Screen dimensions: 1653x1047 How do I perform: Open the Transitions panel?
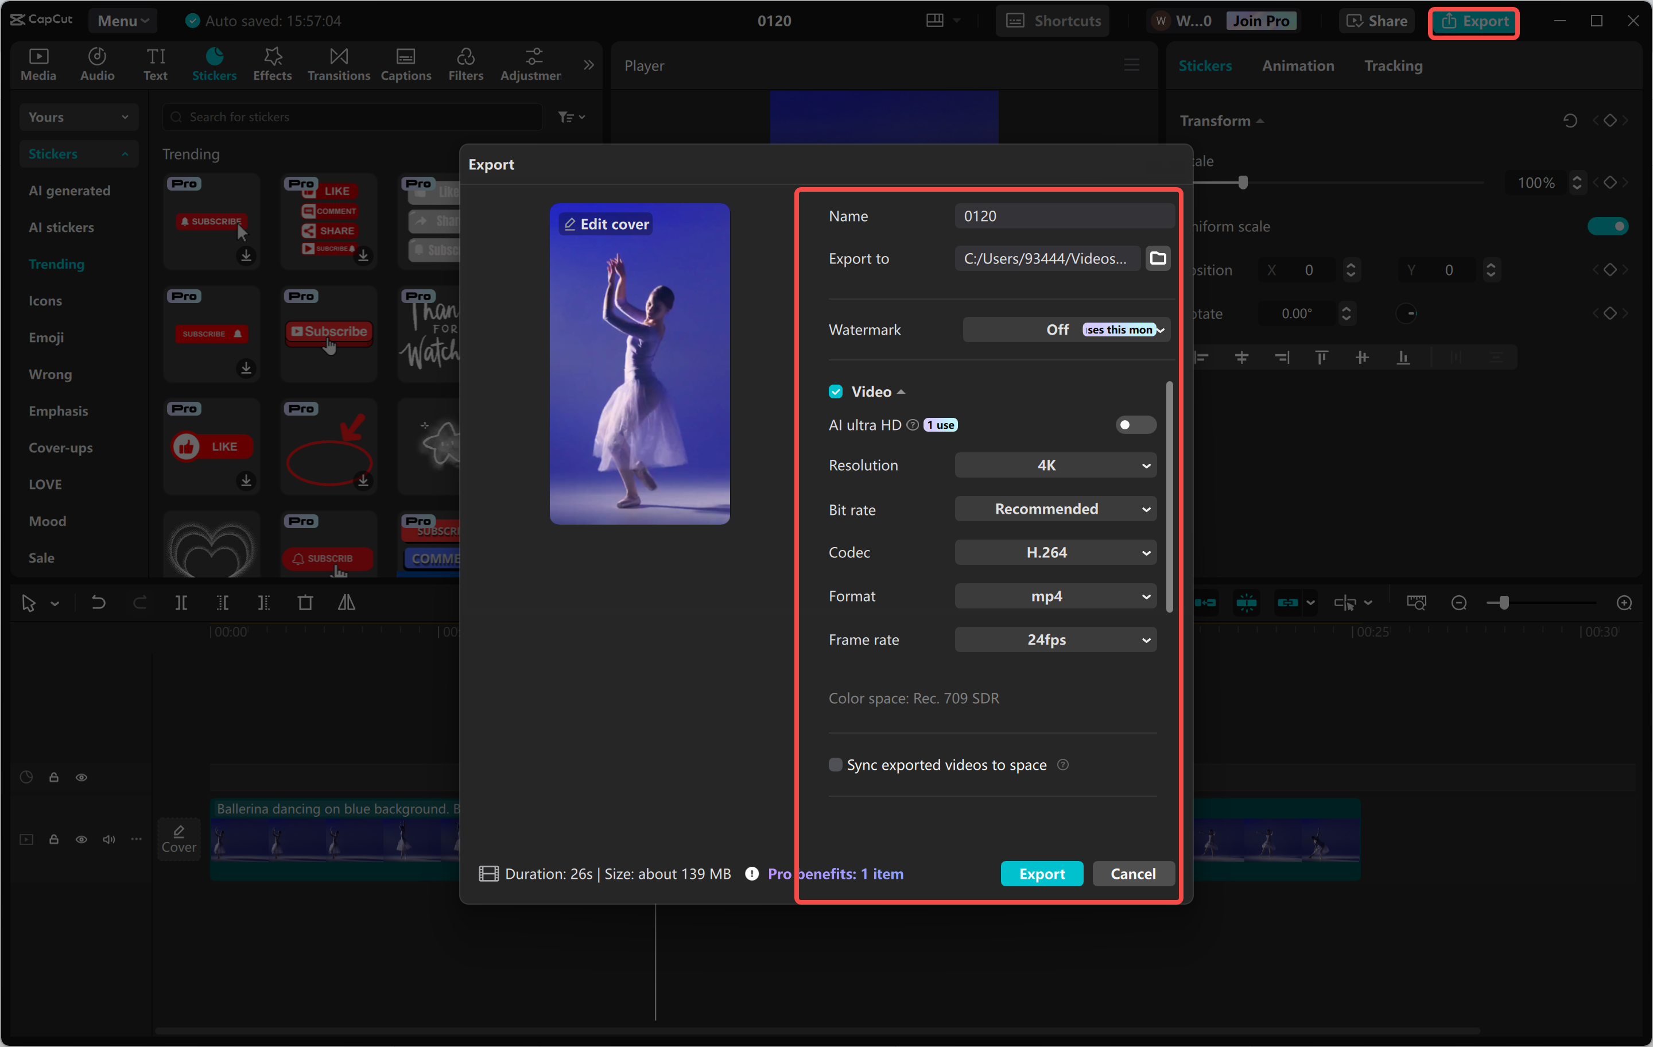[x=337, y=64]
